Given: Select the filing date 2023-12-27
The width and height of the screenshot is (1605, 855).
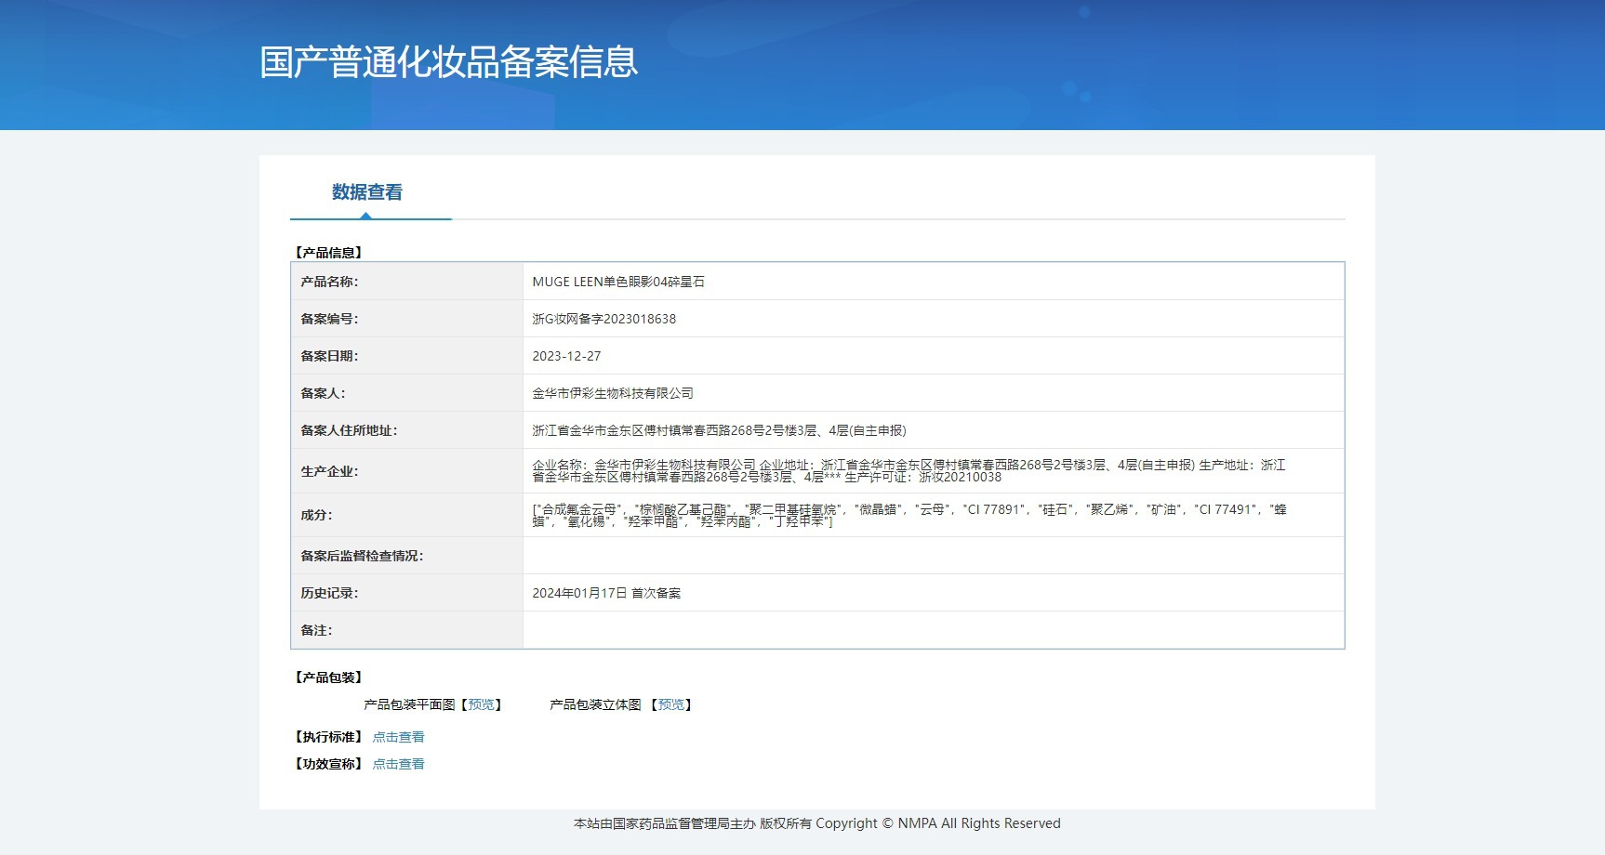Looking at the screenshot, I should click(566, 356).
